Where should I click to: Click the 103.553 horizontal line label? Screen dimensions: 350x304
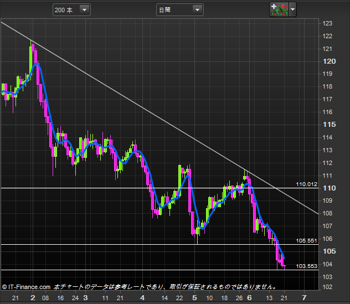(306, 266)
